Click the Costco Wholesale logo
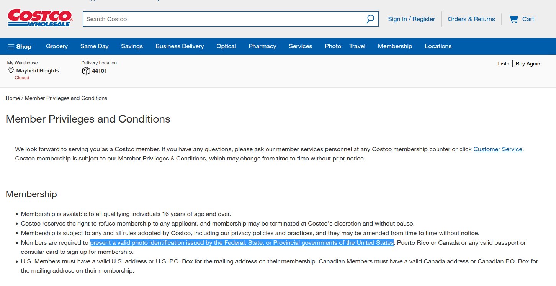 click(40, 18)
